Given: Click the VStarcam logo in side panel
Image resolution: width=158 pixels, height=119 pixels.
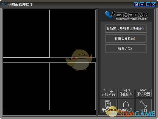Looking at the screenshot, I should tap(126, 15).
